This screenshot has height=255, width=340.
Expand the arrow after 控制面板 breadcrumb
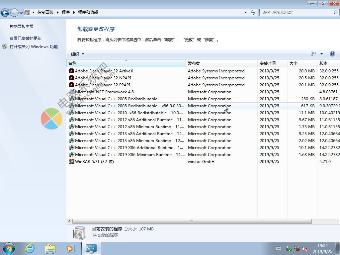point(58,12)
